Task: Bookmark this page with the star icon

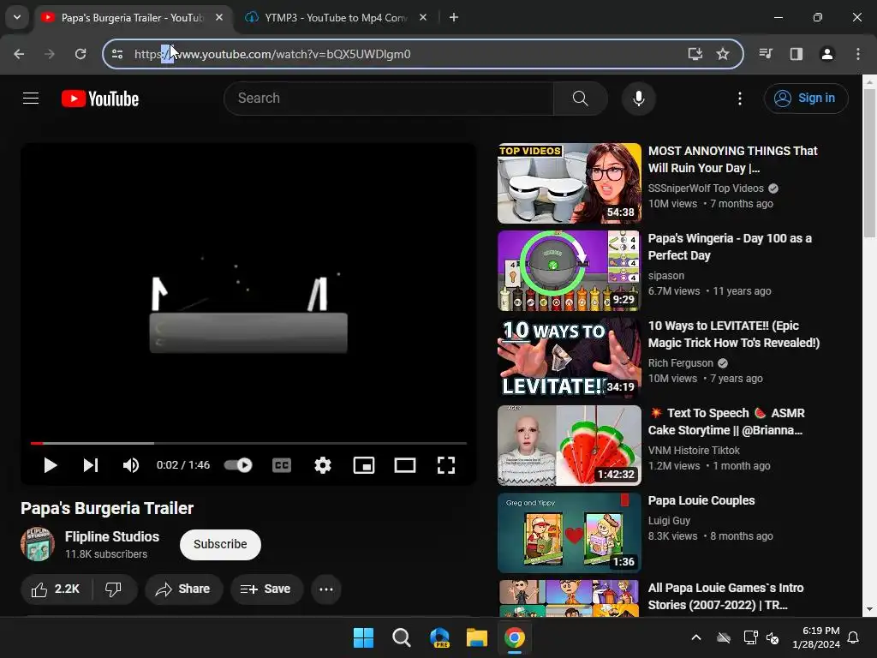Action: [x=723, y=54]
